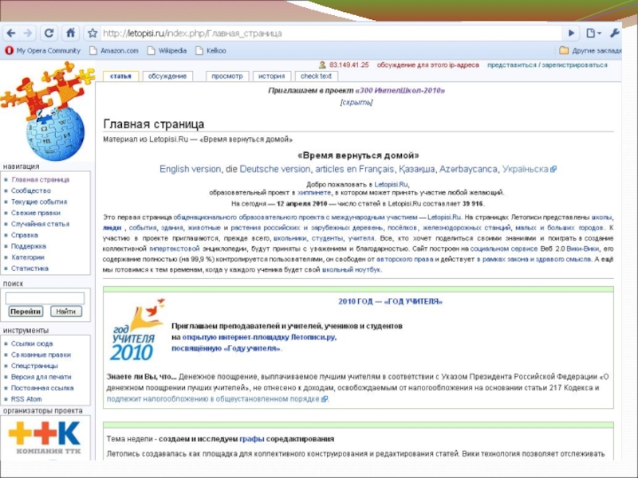This screenshot has width=638, height=478.
Task: Open the My Opera Community bookmark
Action: tap(42, 50)
